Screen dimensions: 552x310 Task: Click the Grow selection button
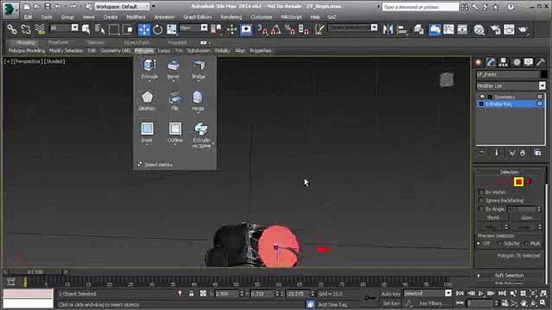pos(527,218)
